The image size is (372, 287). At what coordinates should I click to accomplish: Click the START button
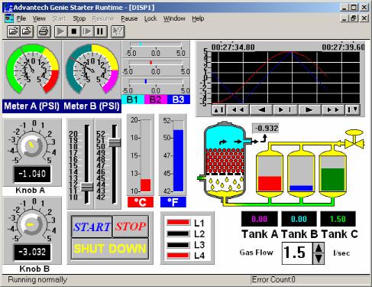[92, 227]
